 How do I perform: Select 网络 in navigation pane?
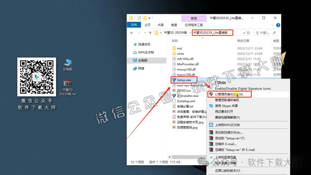pos(141,68)
